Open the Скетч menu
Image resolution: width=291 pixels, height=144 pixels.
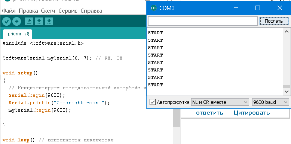click(48, 11)
